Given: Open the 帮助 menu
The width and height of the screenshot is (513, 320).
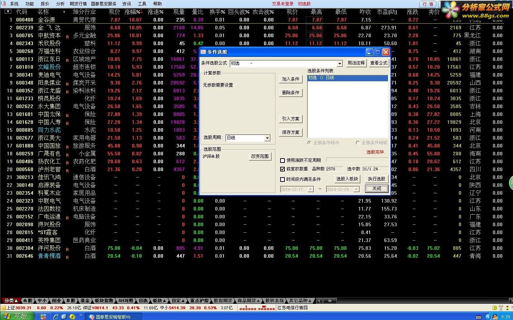Looking at the screenshot, I should coord(157,4).
